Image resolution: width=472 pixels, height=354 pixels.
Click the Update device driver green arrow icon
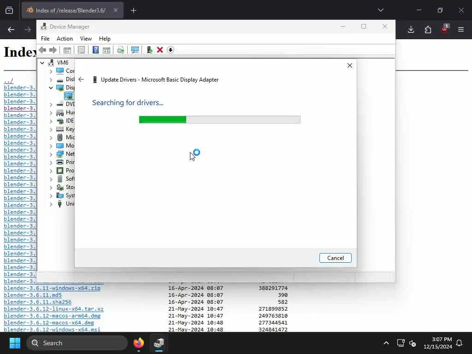pos(149,50)
